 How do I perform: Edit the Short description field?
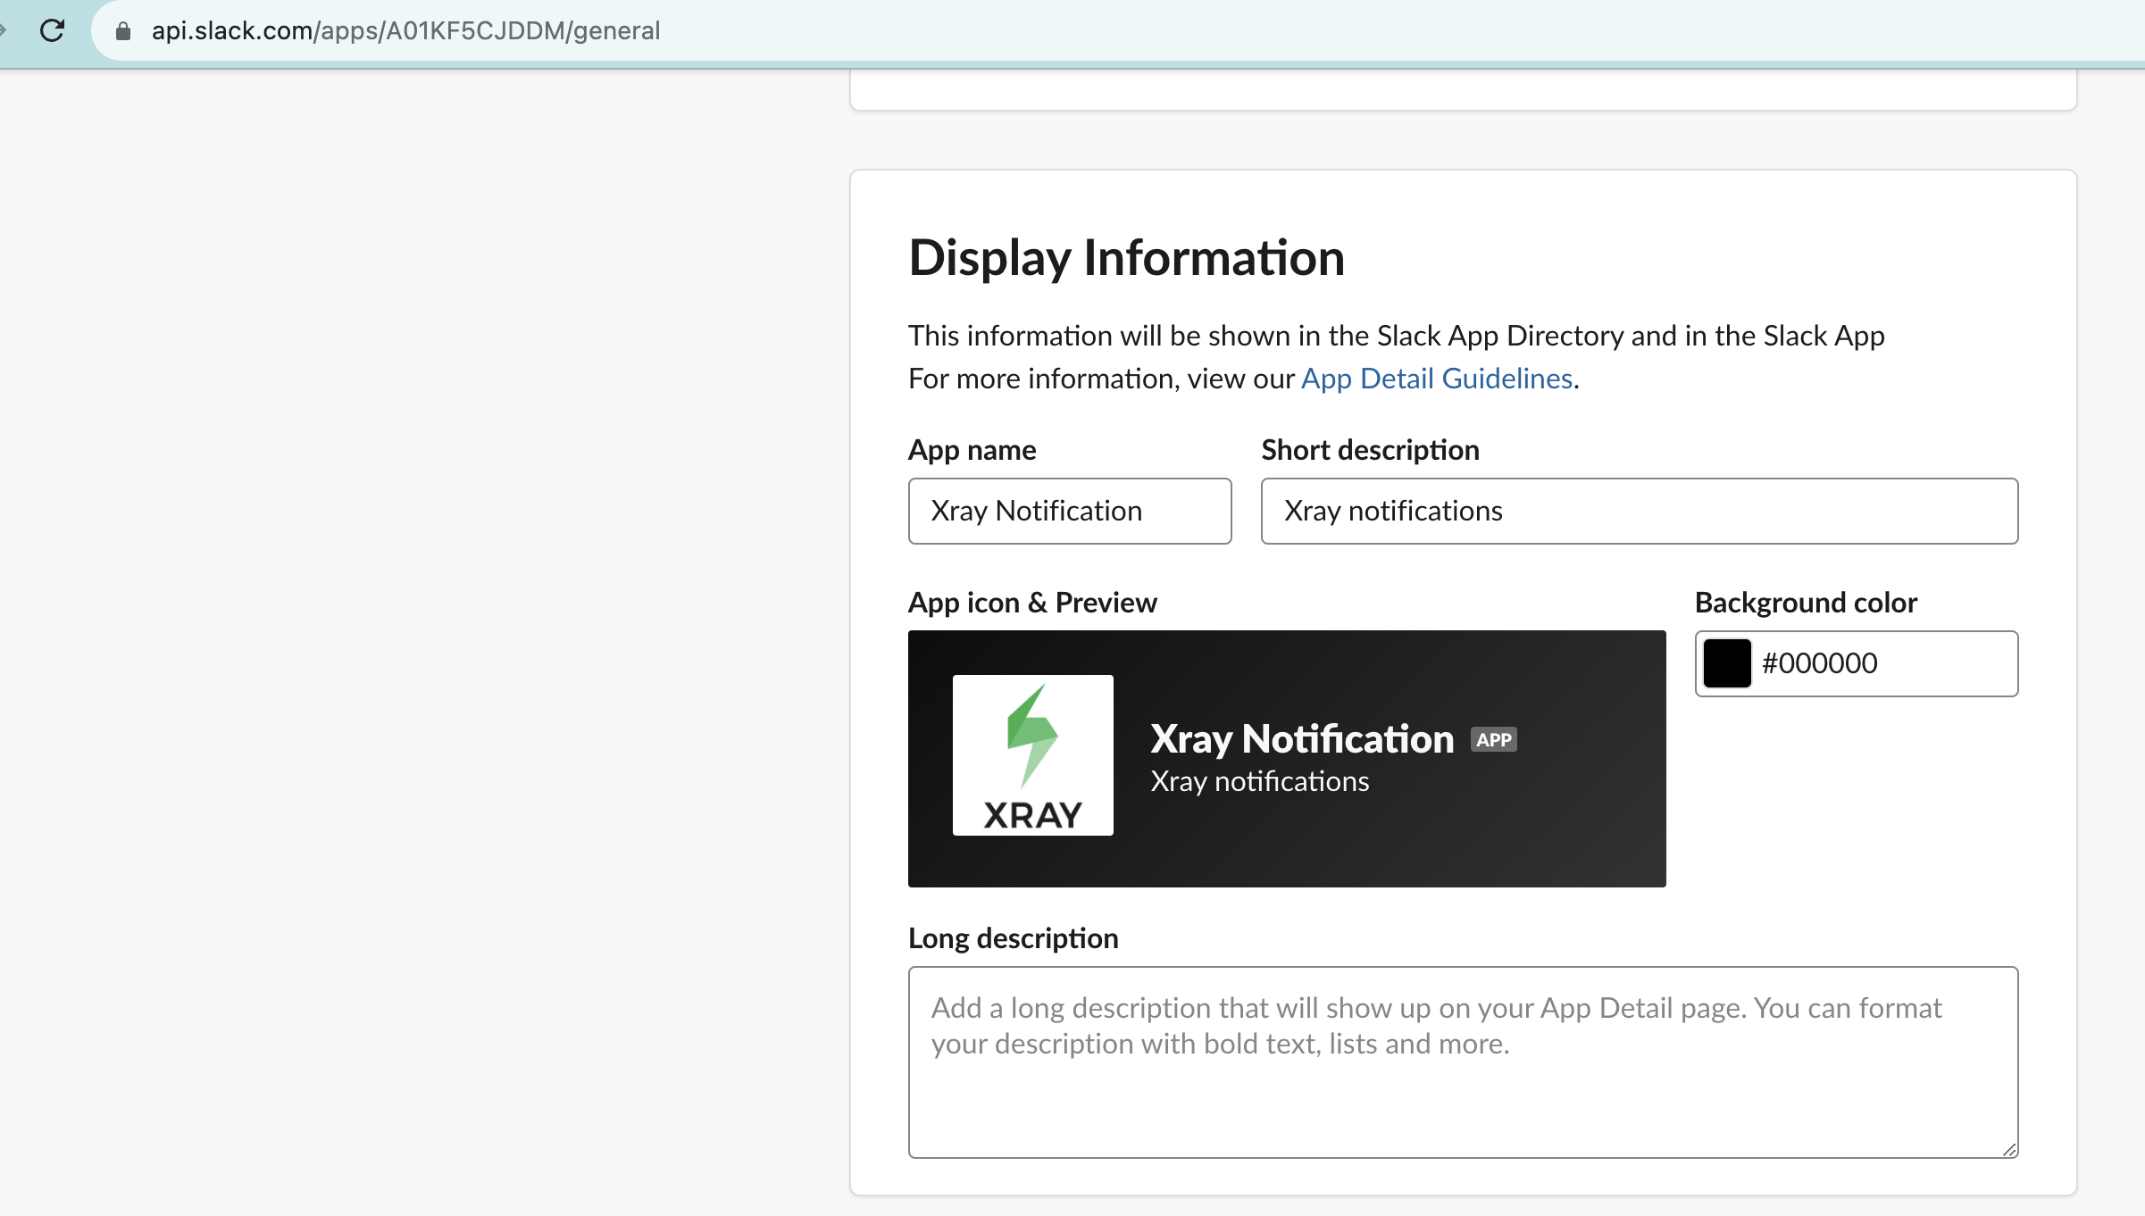point(1639,511)
